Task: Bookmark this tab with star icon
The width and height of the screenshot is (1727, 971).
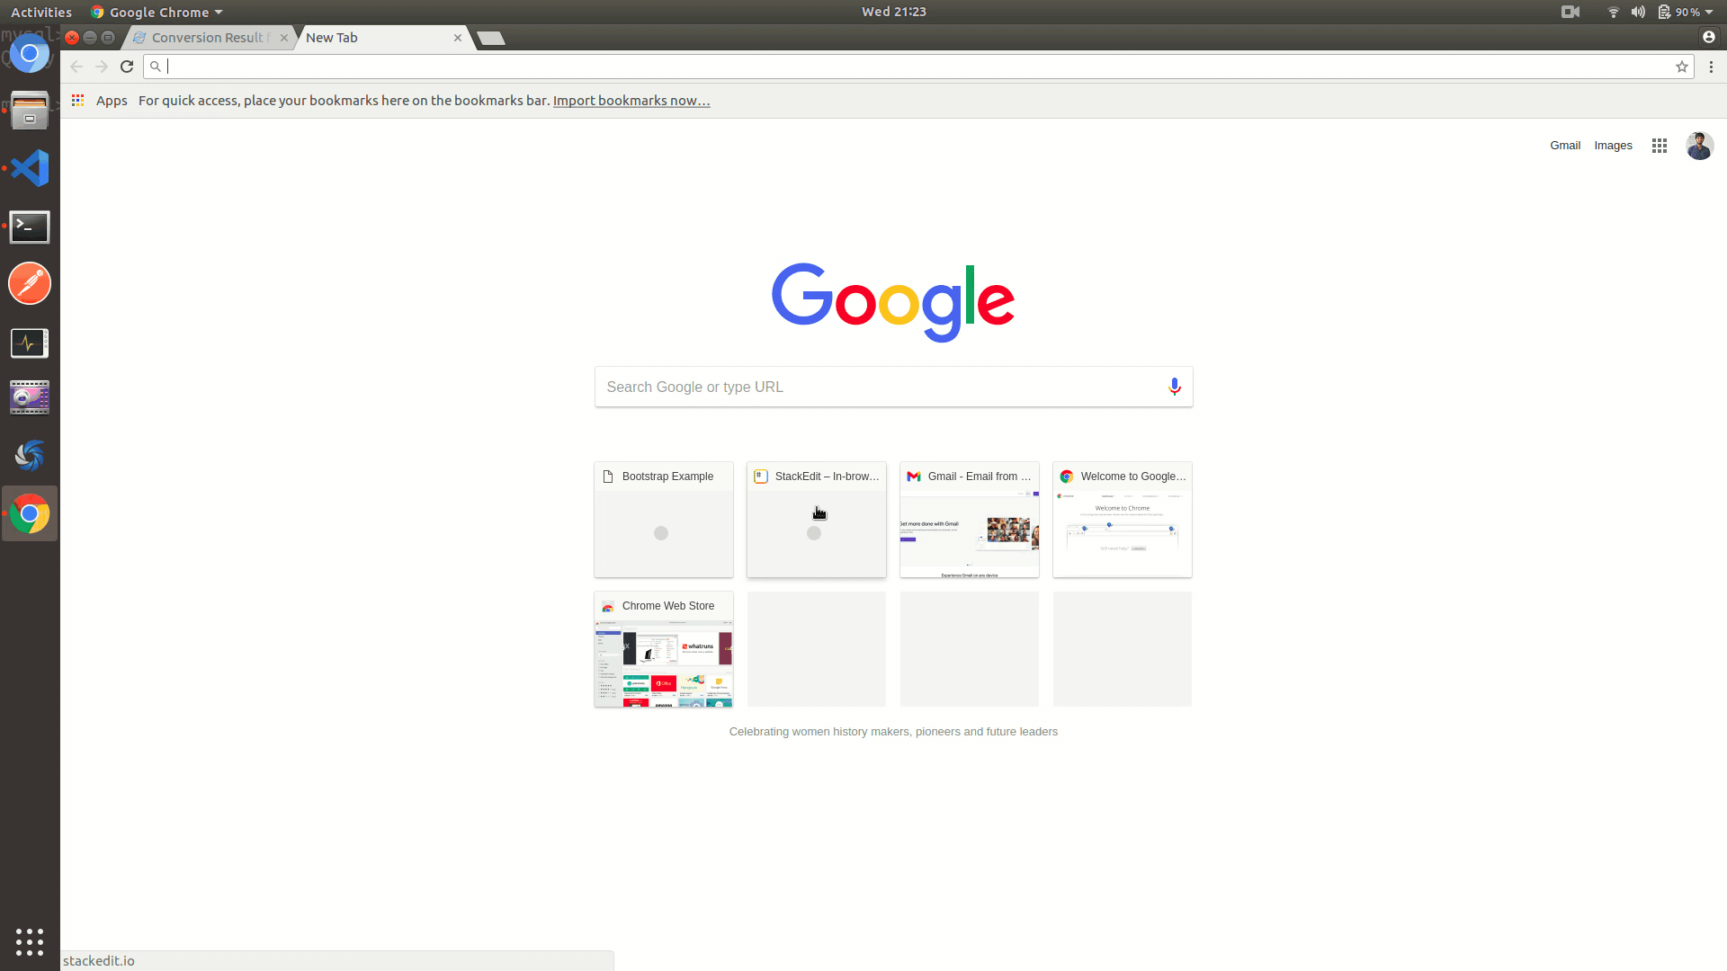Action: [x=1681, y=67]
